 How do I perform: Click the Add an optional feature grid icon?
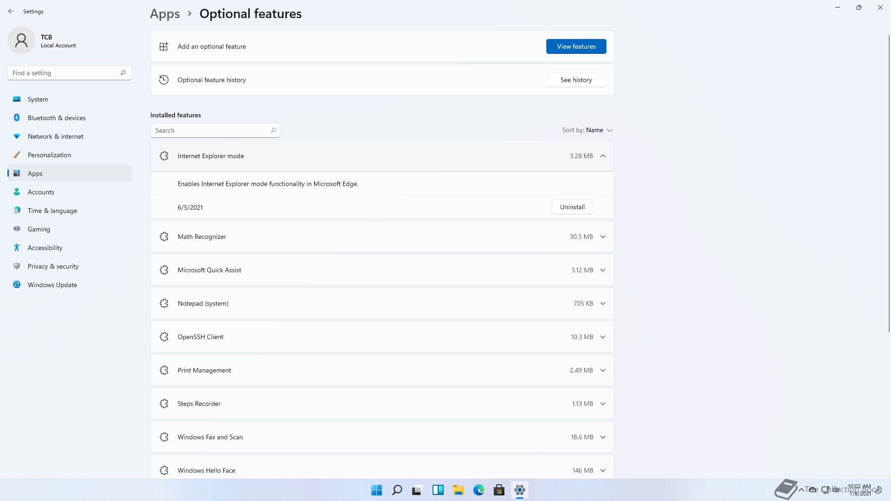[x=164, y=46]
